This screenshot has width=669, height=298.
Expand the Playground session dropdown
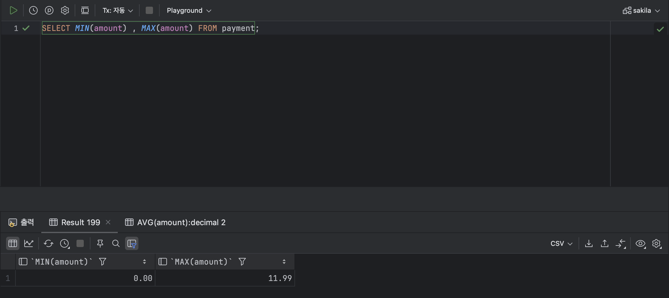click(189, 11)
